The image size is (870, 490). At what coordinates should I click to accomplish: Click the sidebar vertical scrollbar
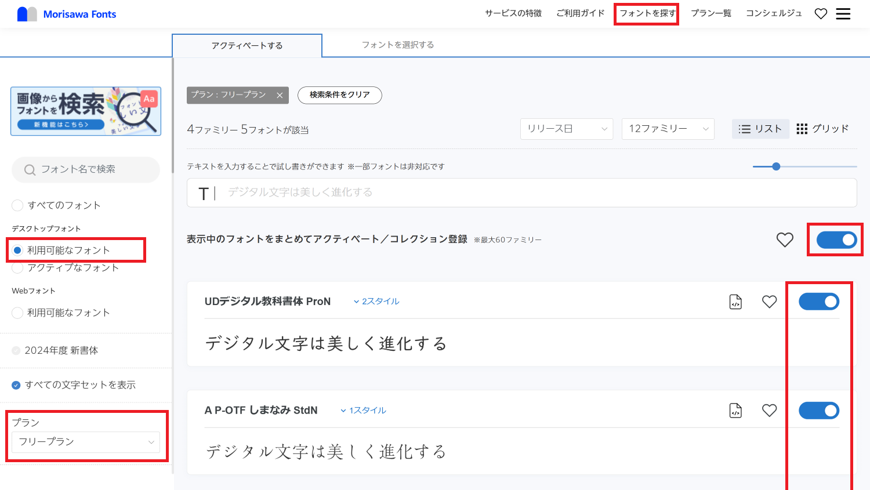(172, 116)
